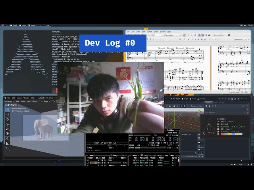Select Blender's Move tool

(x=7, y=120)
